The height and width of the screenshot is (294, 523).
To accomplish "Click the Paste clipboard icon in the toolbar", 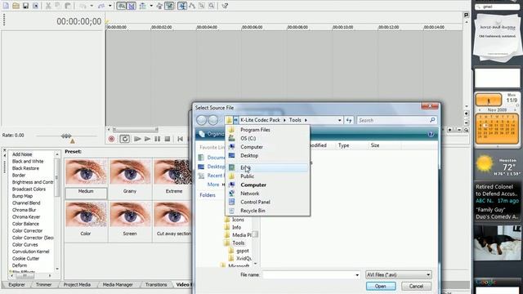I will [67, 6].
